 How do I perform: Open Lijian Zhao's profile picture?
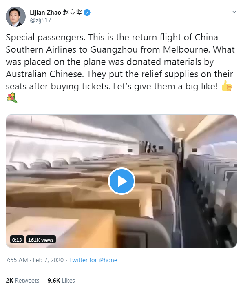(x=15, y=16)
